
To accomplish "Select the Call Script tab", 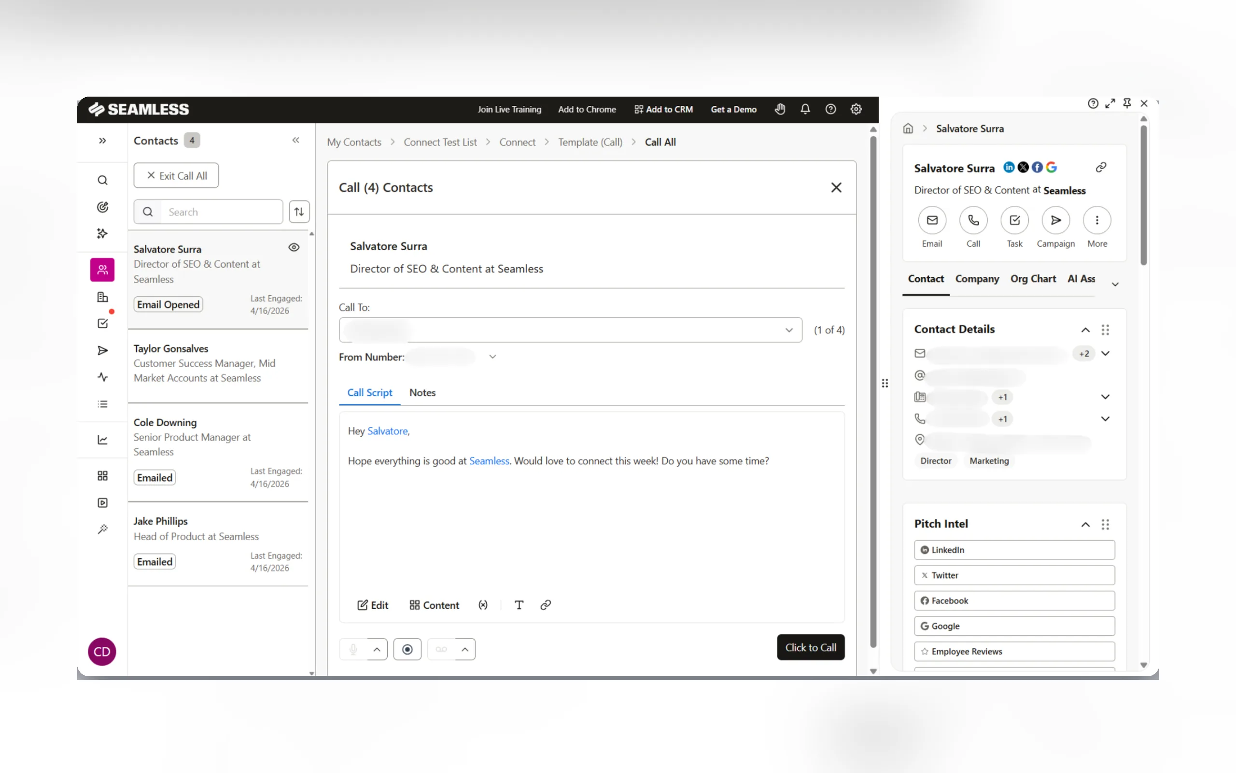I will click(x=370, y=393).
